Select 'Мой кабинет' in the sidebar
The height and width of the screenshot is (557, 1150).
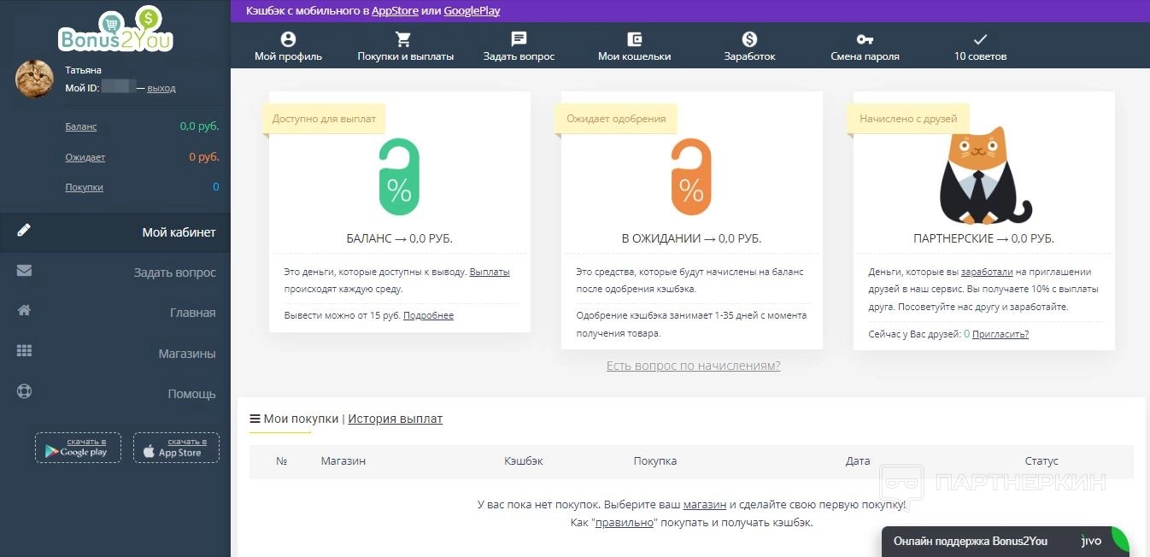pyautogui.click(x=179, y=232)
